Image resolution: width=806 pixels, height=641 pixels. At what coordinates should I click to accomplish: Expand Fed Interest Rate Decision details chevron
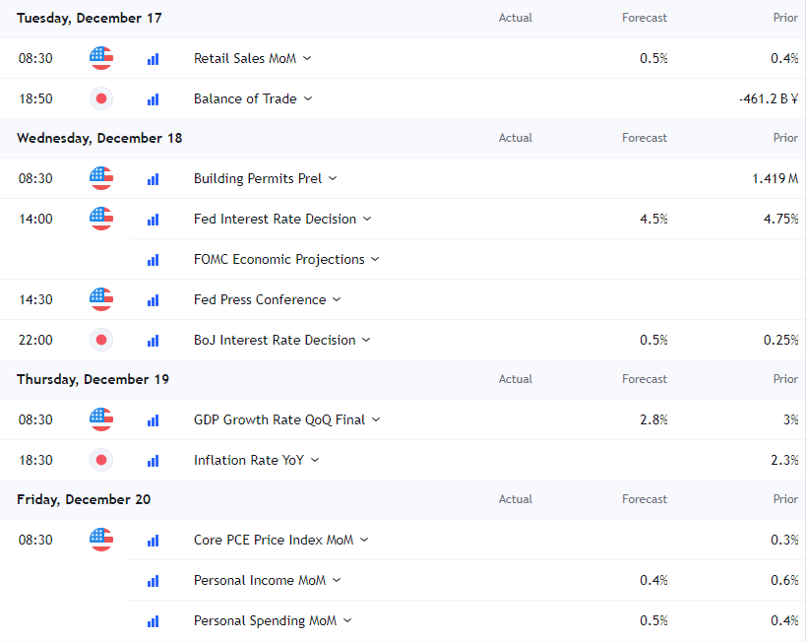(367, 219)
